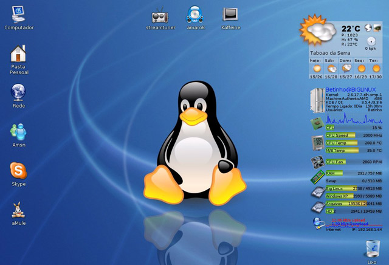Click the Kernel version line
The width and height of the screenshot is (389, 265).
click(x=354, y=95)
